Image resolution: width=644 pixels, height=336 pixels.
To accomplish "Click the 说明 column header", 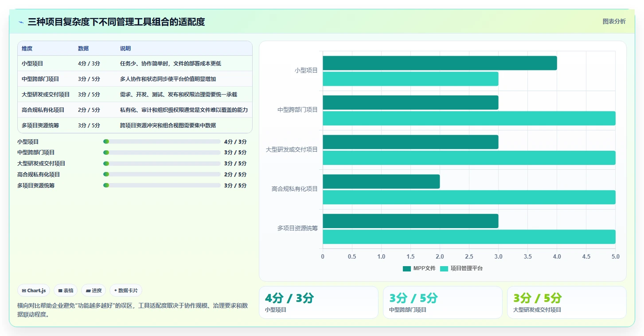I will click(125, 48).
